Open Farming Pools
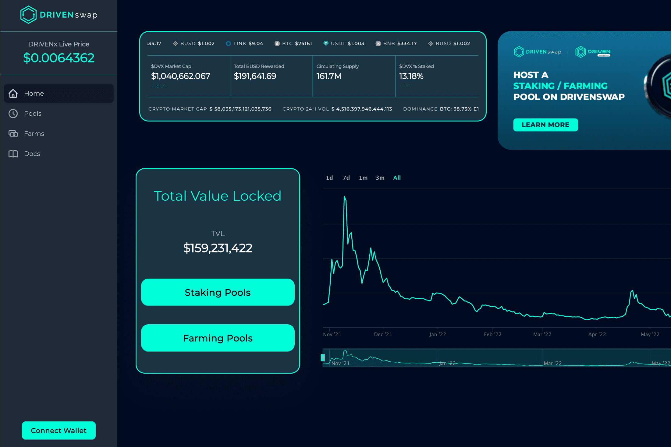Screen dimensions: 671x447 pyautogui.click(x=218, y=338)
